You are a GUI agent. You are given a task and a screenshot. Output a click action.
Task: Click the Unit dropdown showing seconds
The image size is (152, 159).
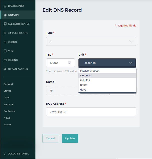pos(107,63)
